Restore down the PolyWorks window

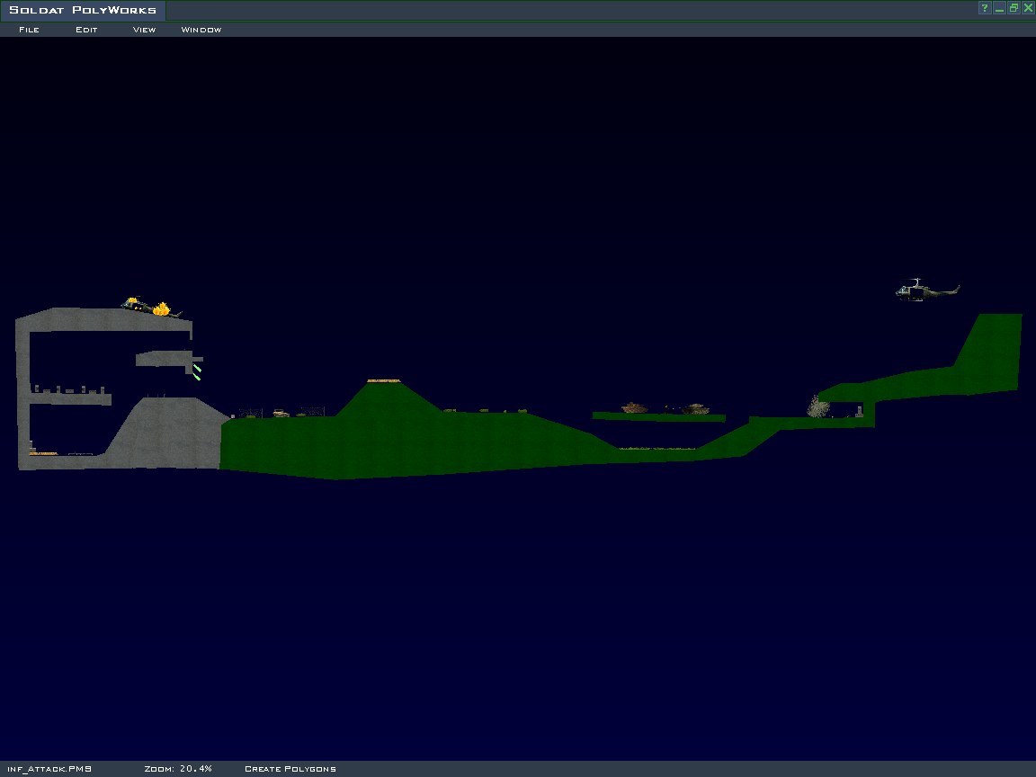[1014, 8]
